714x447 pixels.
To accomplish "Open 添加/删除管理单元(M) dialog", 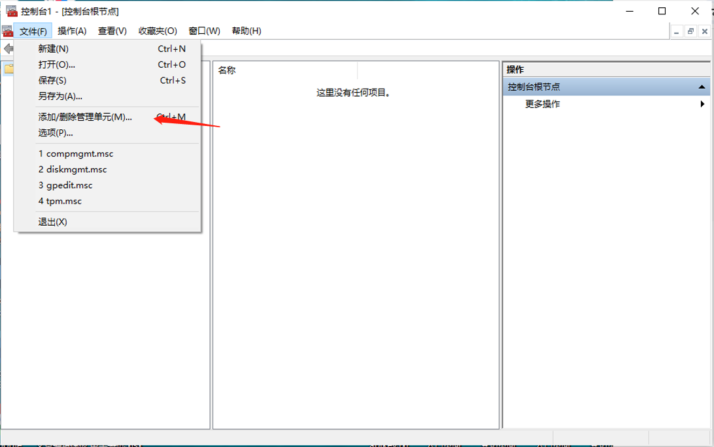I will [85, 117].
